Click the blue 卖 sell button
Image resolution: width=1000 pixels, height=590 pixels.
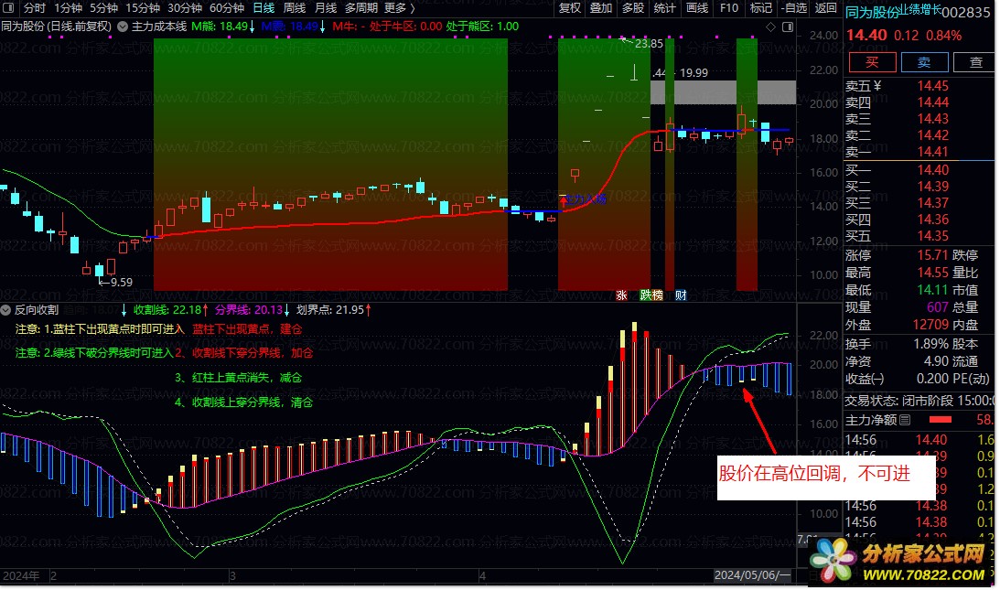[x=924, y=62]
